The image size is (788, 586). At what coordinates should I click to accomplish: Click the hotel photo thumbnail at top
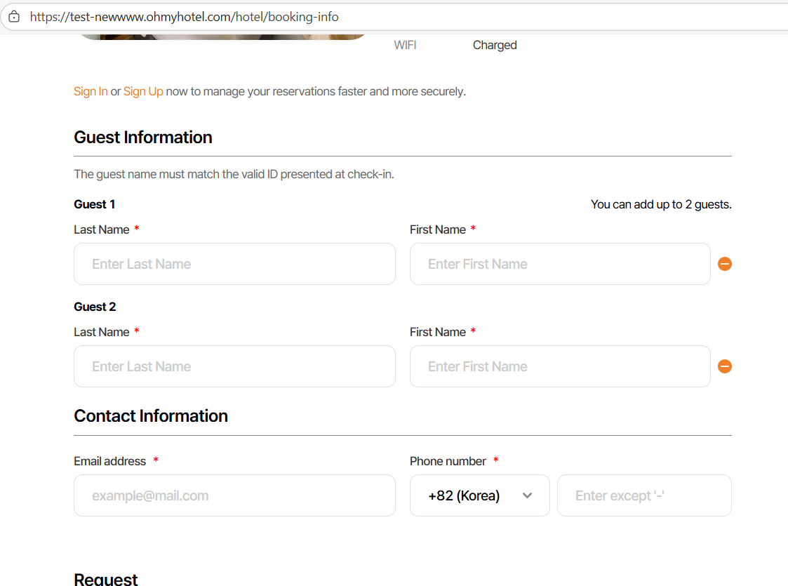(x=221, y=36)
